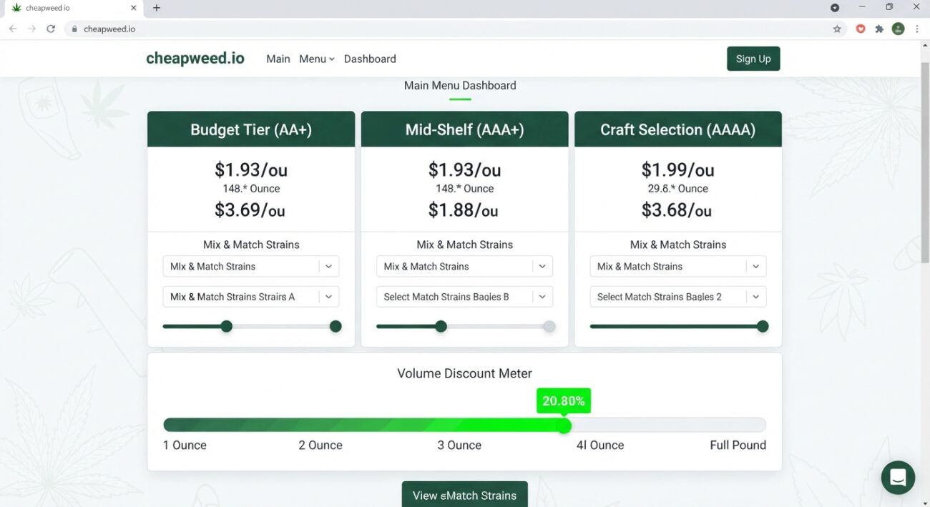
Task: Open the red shield extension icon
Action: (861, 29)
